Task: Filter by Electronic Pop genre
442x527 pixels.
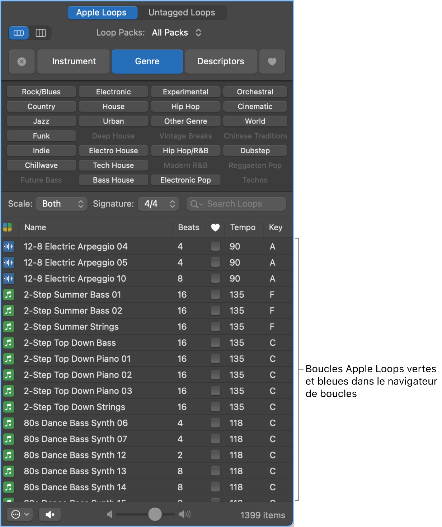Action: (x=185, y=180)
